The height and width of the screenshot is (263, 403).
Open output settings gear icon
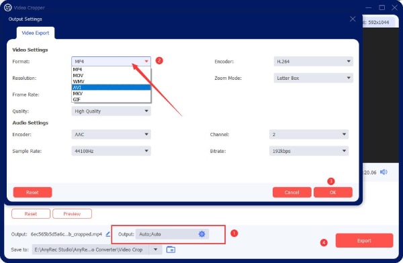pos(201,234)
